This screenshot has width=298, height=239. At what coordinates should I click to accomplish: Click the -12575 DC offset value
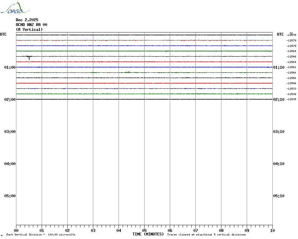coord(292,35)
